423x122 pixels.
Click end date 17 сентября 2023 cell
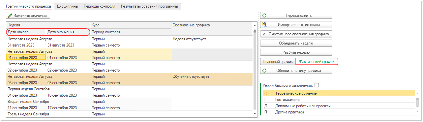coord(68,108)
